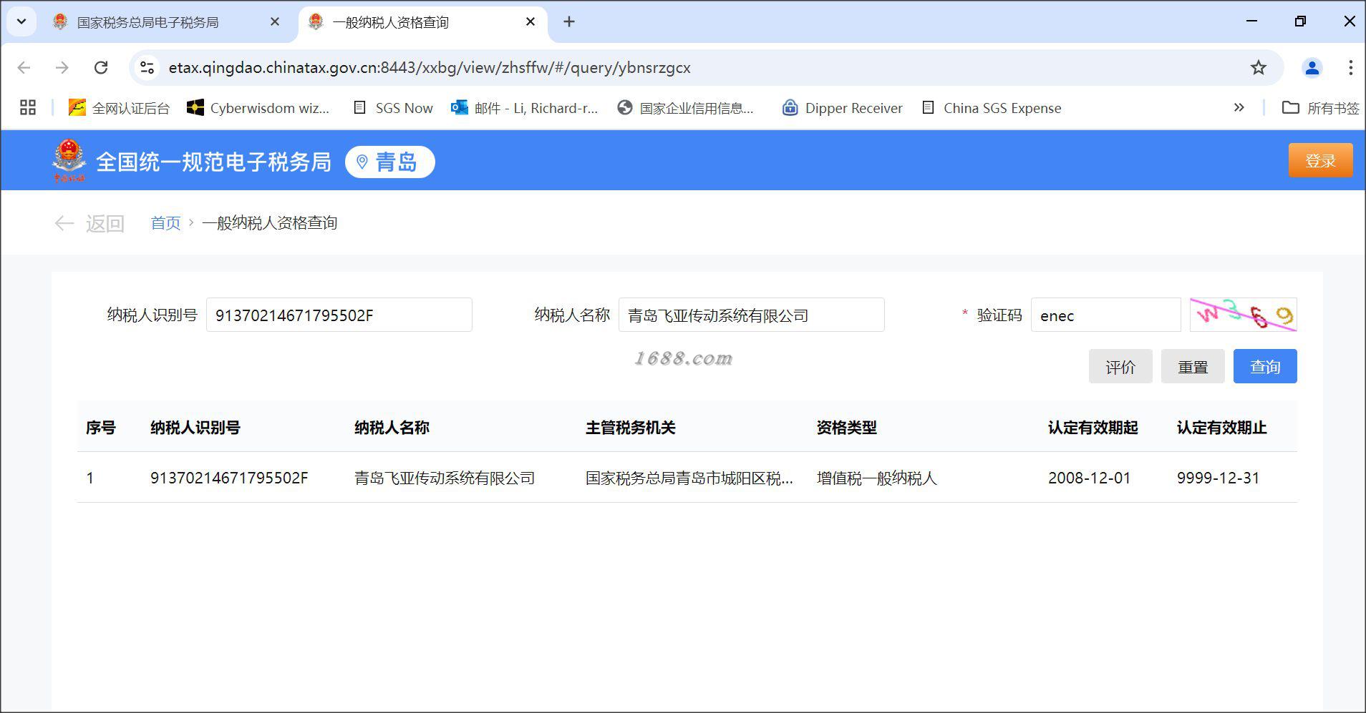This screenshot has height=713, width=1366.
Task: Select date cell 2008-12-01
Action: [x=1089, y=478]
